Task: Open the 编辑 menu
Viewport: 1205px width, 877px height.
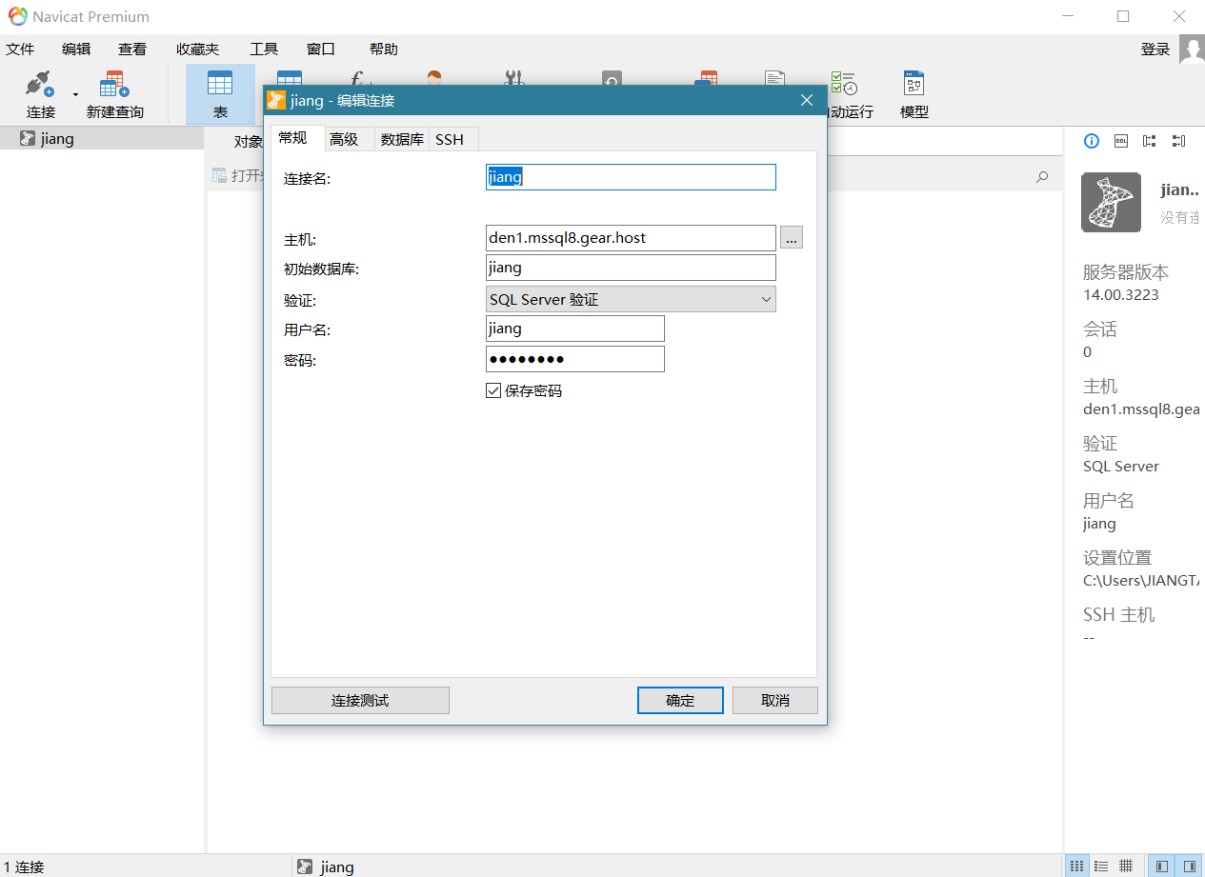Action: coord(76,49)
